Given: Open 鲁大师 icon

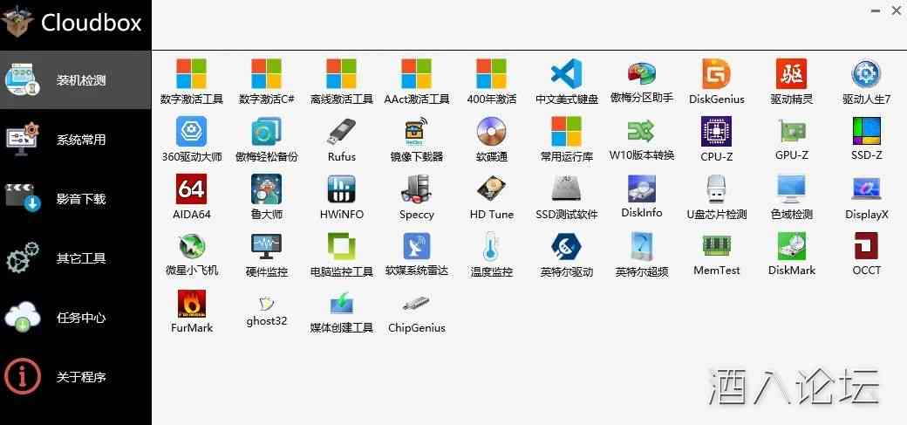Looking at the screenshot, I should (266, 189).
